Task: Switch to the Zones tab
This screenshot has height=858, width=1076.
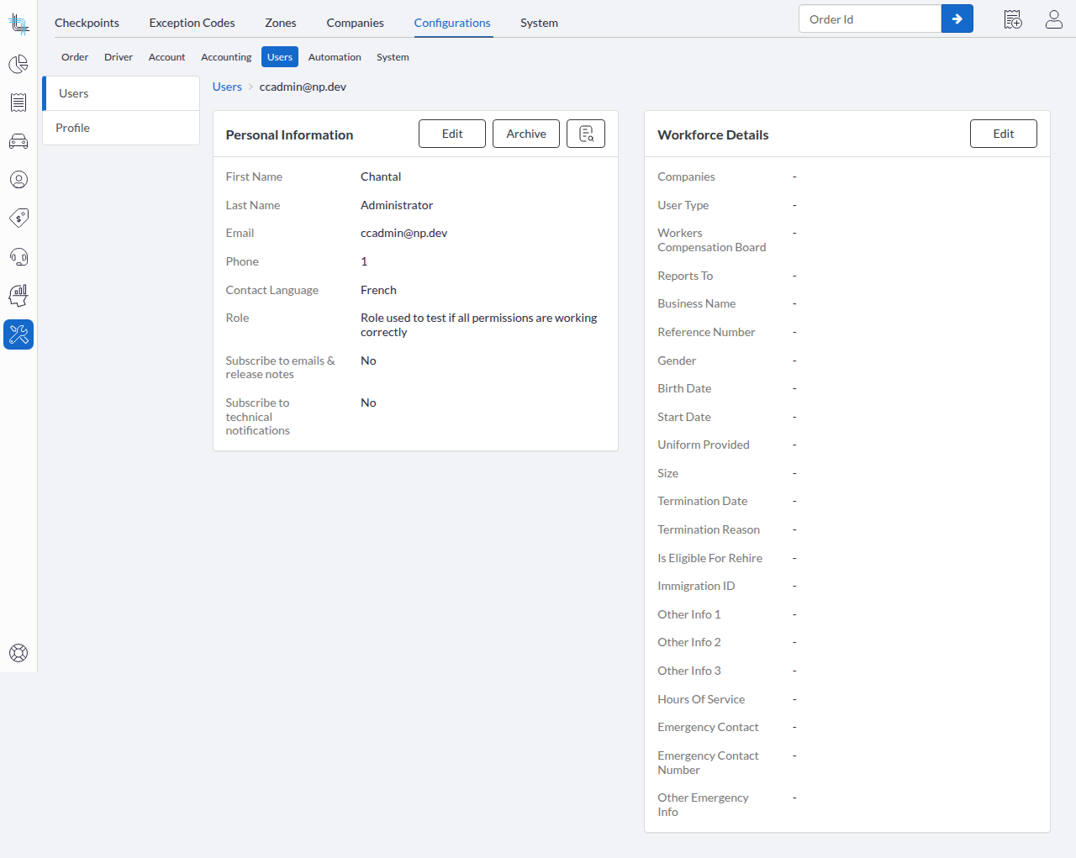Action: click(281, 23)
